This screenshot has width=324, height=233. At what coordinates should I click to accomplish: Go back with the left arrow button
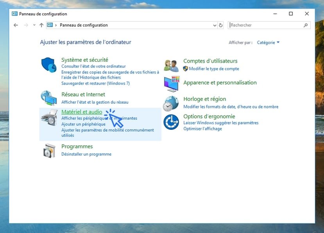coord(16,25)
